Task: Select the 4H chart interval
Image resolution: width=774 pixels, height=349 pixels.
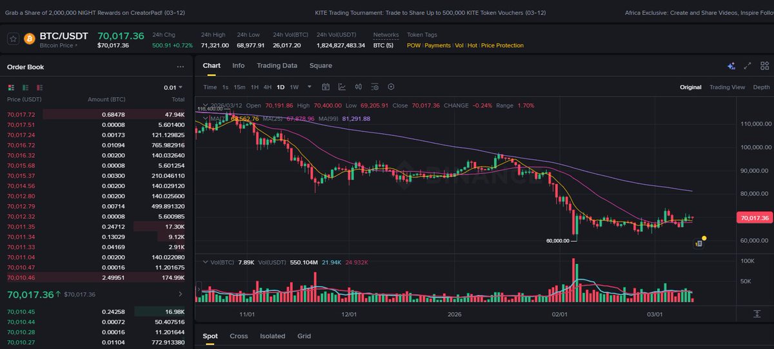Action: [267, 87]
